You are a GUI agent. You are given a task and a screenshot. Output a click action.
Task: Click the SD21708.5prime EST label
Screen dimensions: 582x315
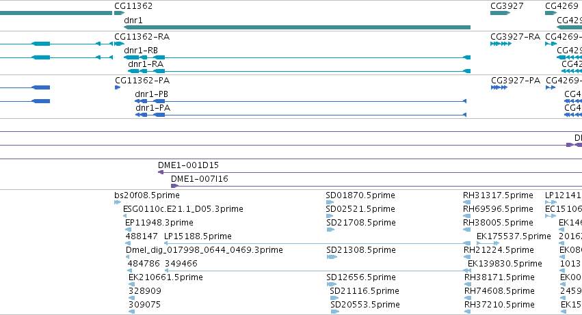click(361, 223)
